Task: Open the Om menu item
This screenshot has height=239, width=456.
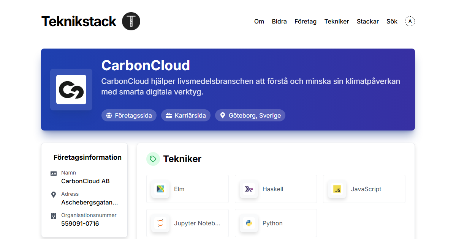Action: click(259, 21)
